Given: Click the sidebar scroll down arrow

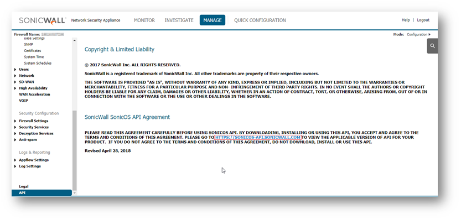Looking at the screenshot, I should pos(74,193).
